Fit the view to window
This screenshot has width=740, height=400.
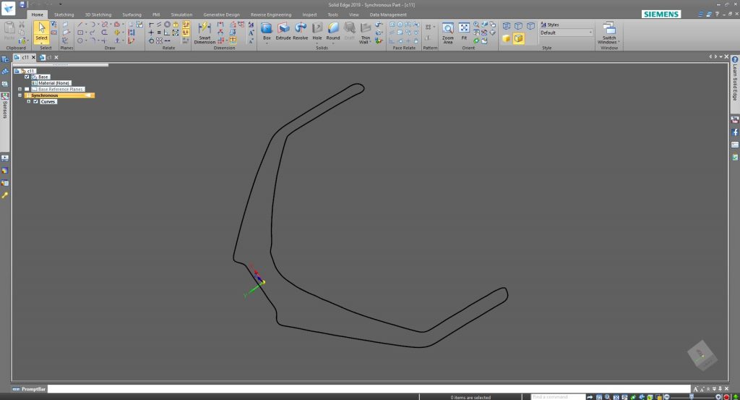(464, 30)
